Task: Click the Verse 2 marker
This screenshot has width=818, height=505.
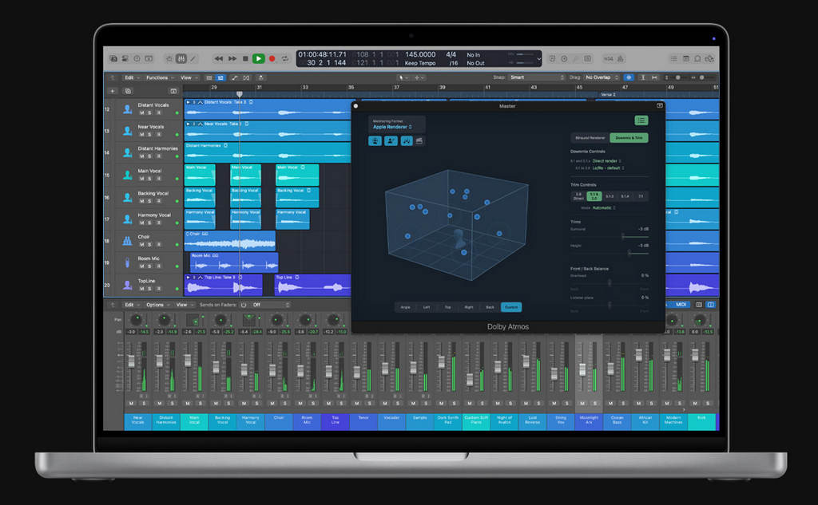Action: click(608, 95)
